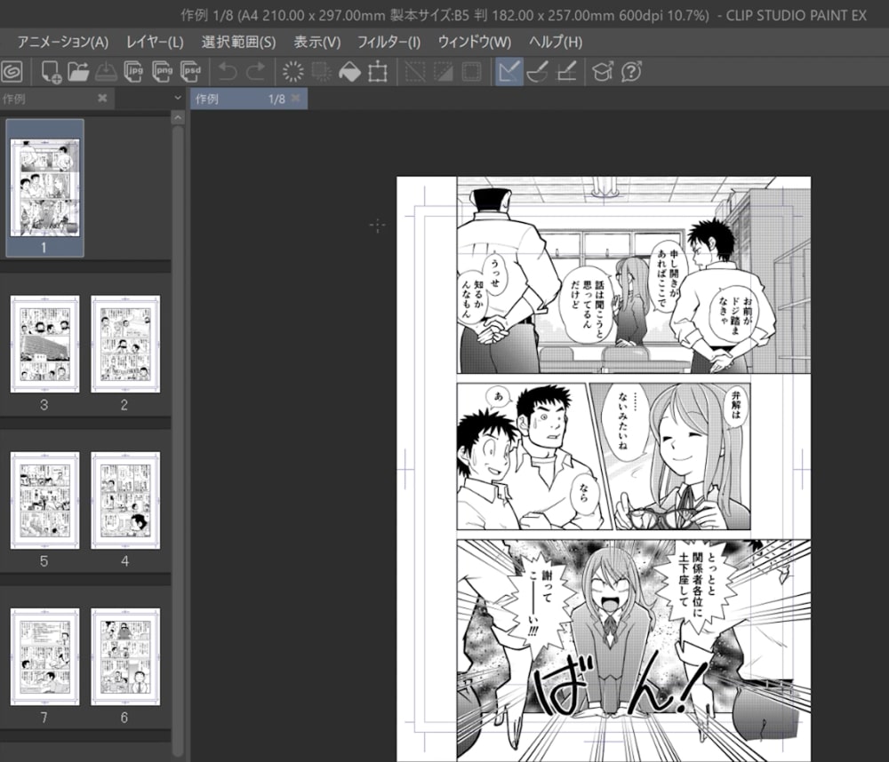Screen dimensions: 889x762
Task: Select page 5 thumbnail
Action: 44,500
